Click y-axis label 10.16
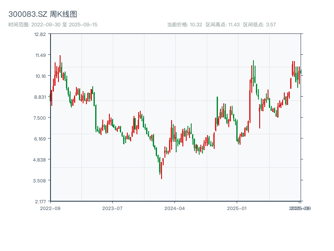Viewport: 334px width, 251px height. click(x=40, y=76)
